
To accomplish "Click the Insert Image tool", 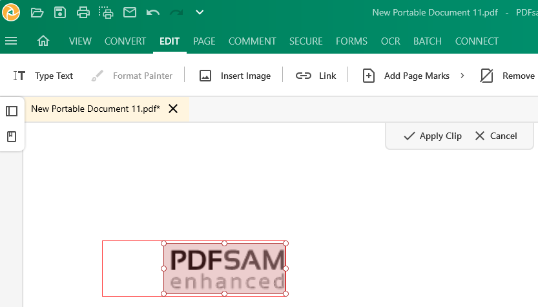I will point(235,76).
